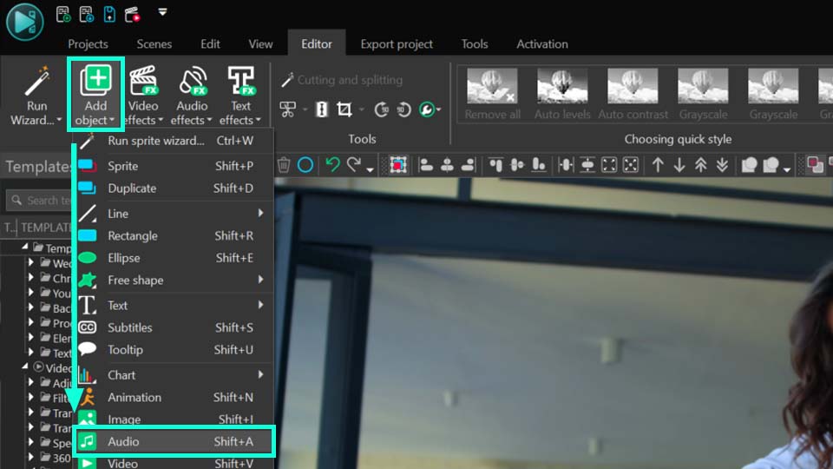Click the green undo arrow
The image size is (833, 469).
click(x=331, y=165)
